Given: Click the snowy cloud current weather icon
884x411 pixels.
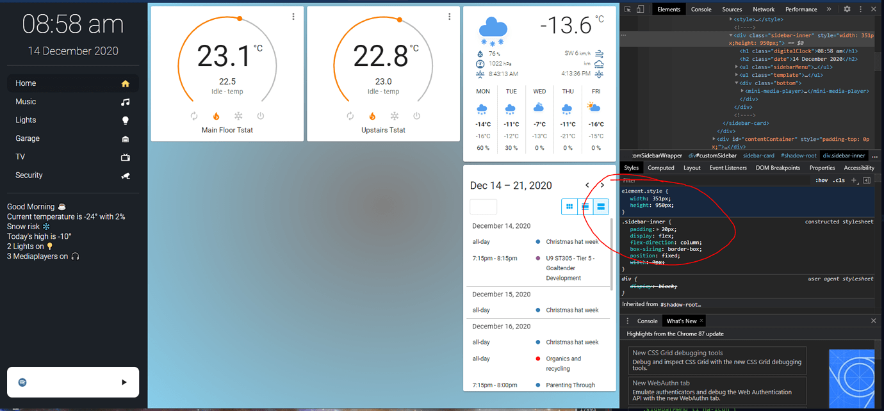Looking at the screenshot, I should (x=493, y=31).
